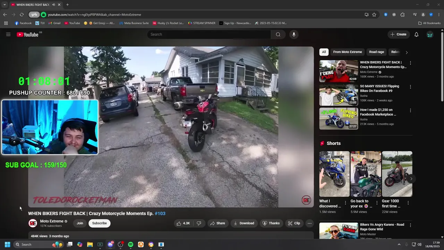Screen dimensions: 444x250
Task: Open the media control playlist icon
Action: pos(415,15)
